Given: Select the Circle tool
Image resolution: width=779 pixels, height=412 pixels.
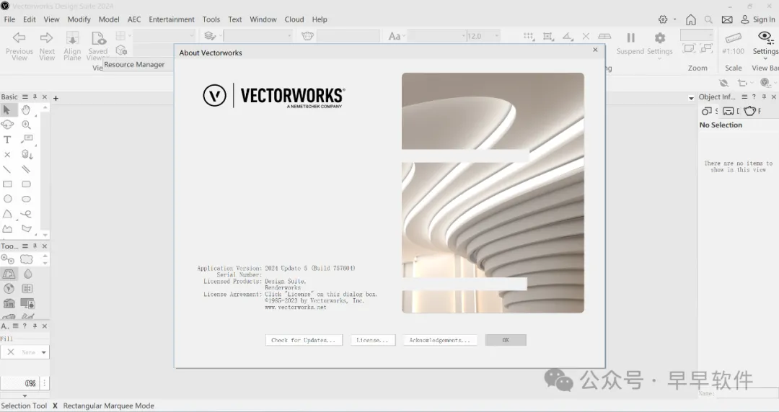Looking at the screenshot, I should 7,199.
